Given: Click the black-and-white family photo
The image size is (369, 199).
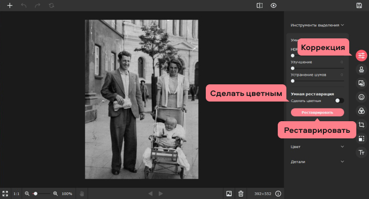Looking at the screenshot, I should point(141,99).
